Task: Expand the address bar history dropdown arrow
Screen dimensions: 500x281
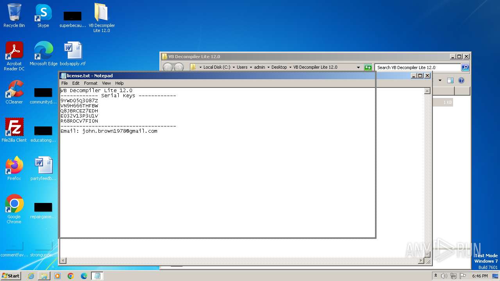Action: 358,67
